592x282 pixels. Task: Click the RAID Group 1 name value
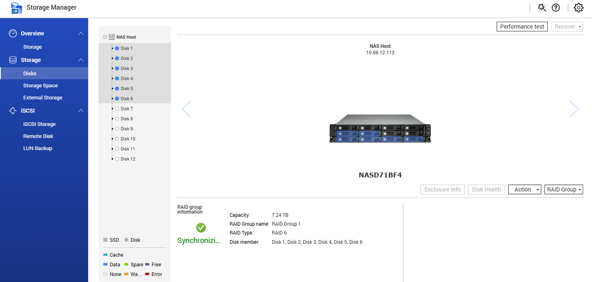(286, 224)
